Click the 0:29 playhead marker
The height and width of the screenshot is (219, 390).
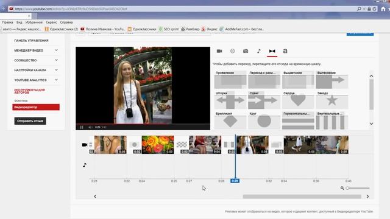(235, 181)
